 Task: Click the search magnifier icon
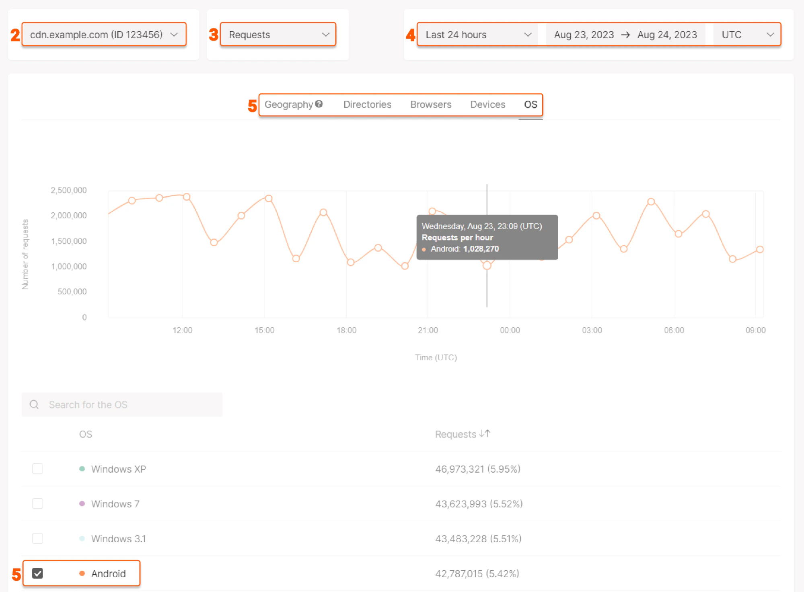tap(34, 405)
